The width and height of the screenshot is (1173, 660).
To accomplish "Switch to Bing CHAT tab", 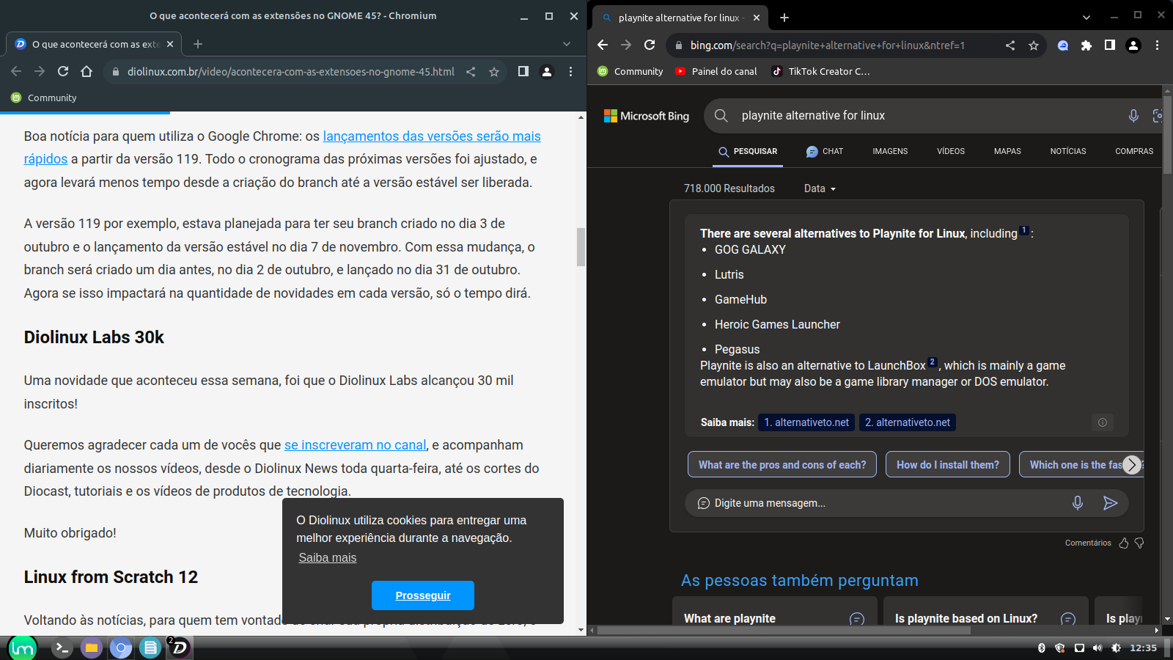I will (x=825, y=152).
